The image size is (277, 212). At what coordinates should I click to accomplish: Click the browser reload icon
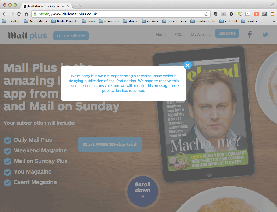tap(19, 14)
